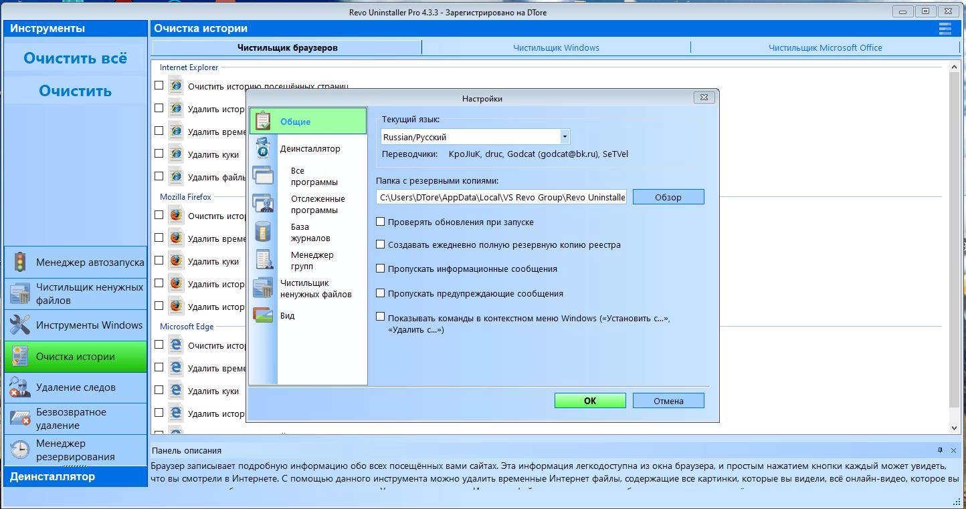Click the Переводчики names text
Image resolution: width=966 pixels, height=509 pixels.
pyautogui.click(x=538, y=154)
